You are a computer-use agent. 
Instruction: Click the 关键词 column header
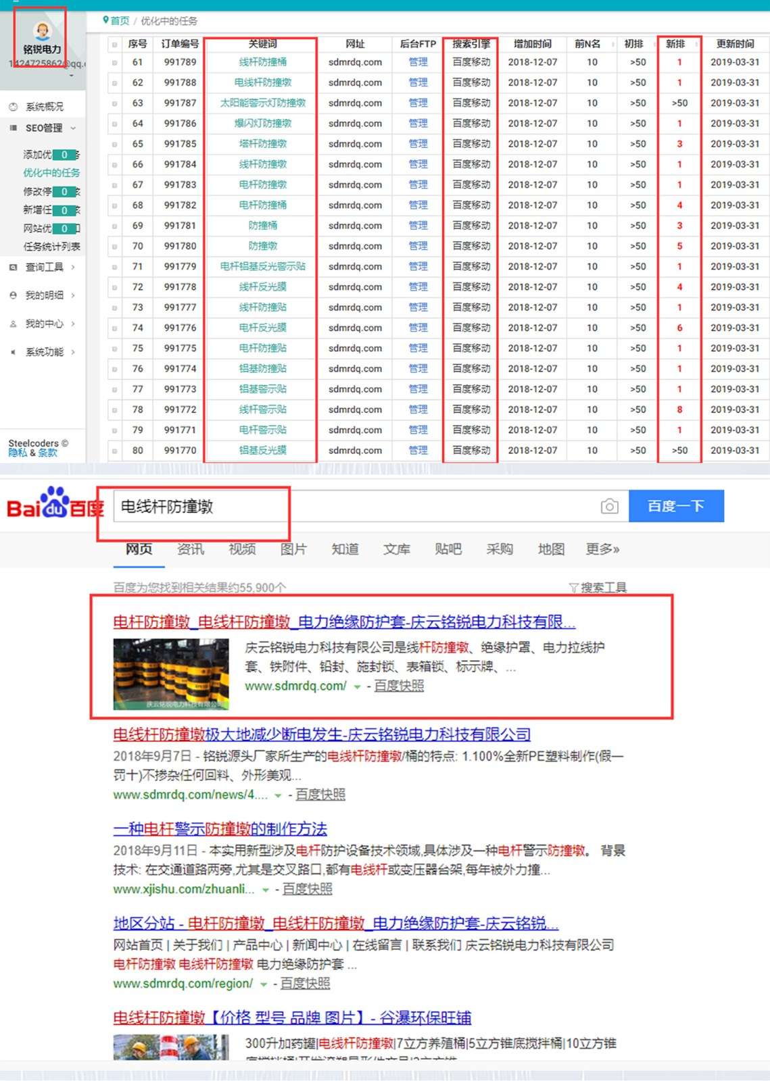(262, 44)
